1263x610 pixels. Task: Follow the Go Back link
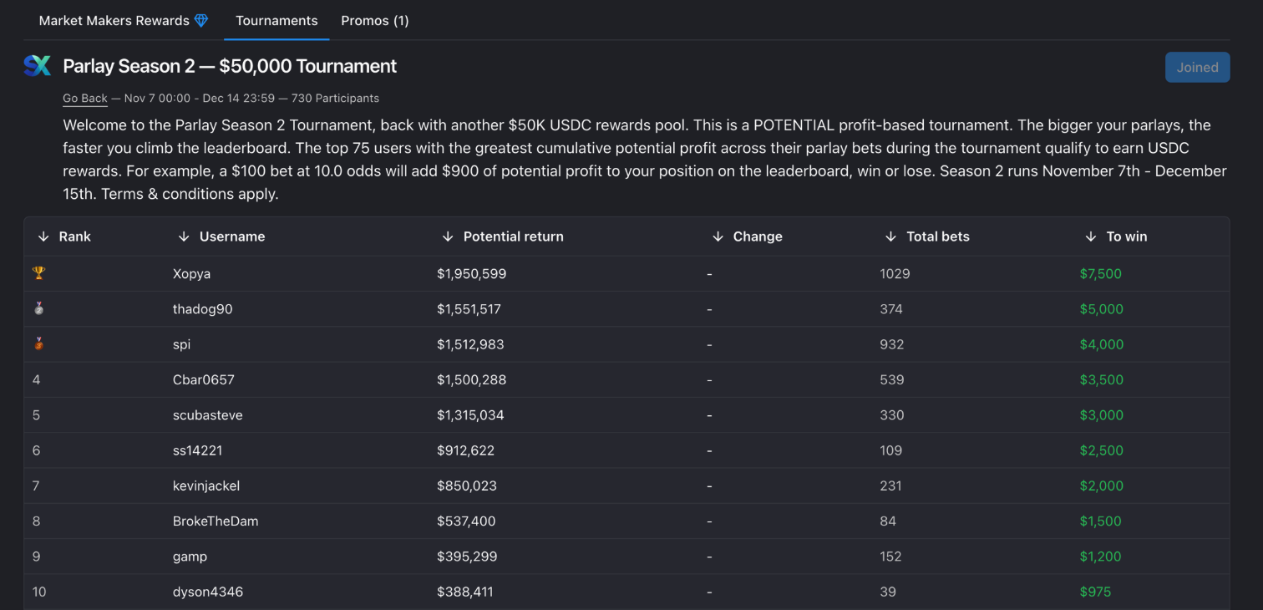85,99
